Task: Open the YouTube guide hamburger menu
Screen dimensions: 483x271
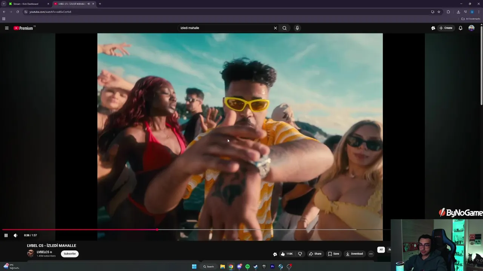Action: pyautogui.click(x=7, y=28)
